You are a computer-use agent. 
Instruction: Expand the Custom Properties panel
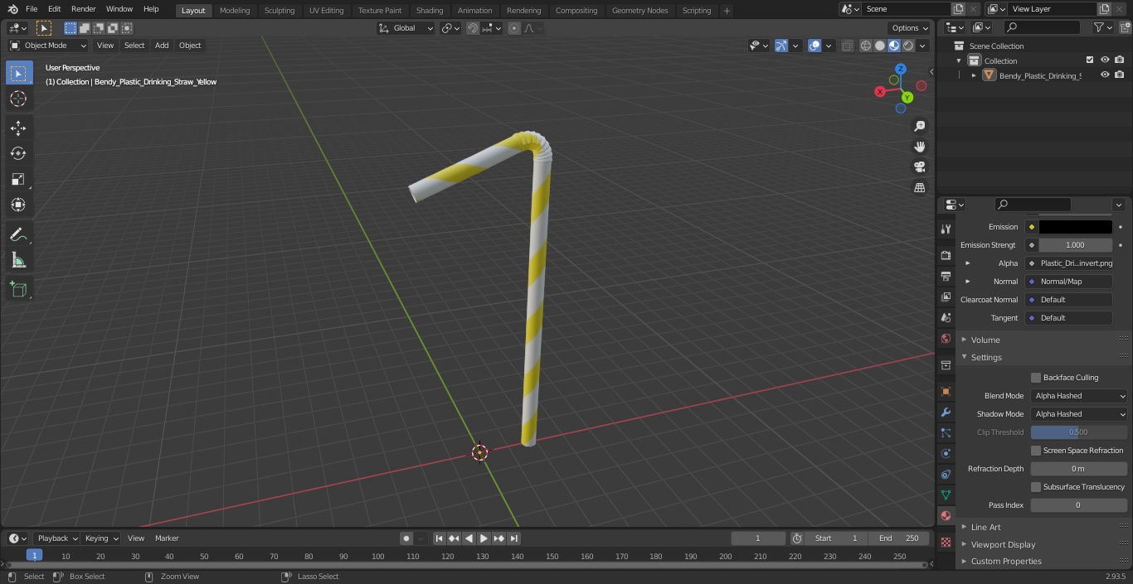pyautogui.click(x=1006, y=562)
